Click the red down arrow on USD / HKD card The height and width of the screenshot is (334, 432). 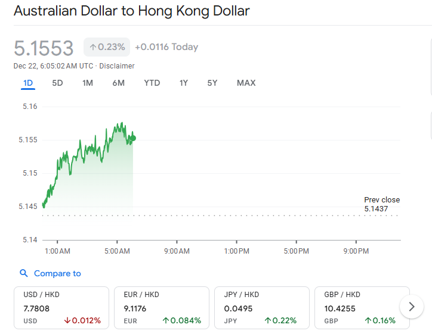[67, 321]
